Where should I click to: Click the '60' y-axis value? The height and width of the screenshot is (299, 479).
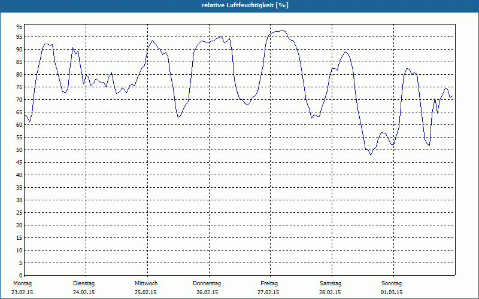[x=19, y=125]
